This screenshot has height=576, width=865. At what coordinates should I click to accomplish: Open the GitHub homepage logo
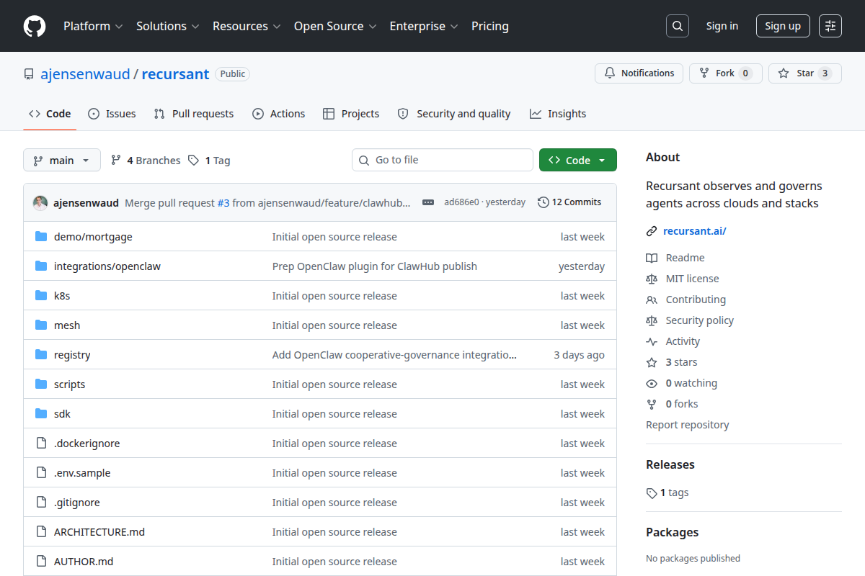tap(35, 26)
